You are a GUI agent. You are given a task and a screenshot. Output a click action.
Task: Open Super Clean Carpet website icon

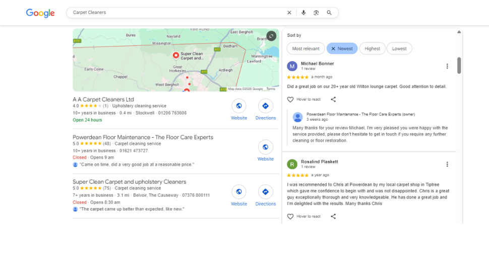click(x=239, y=192)
